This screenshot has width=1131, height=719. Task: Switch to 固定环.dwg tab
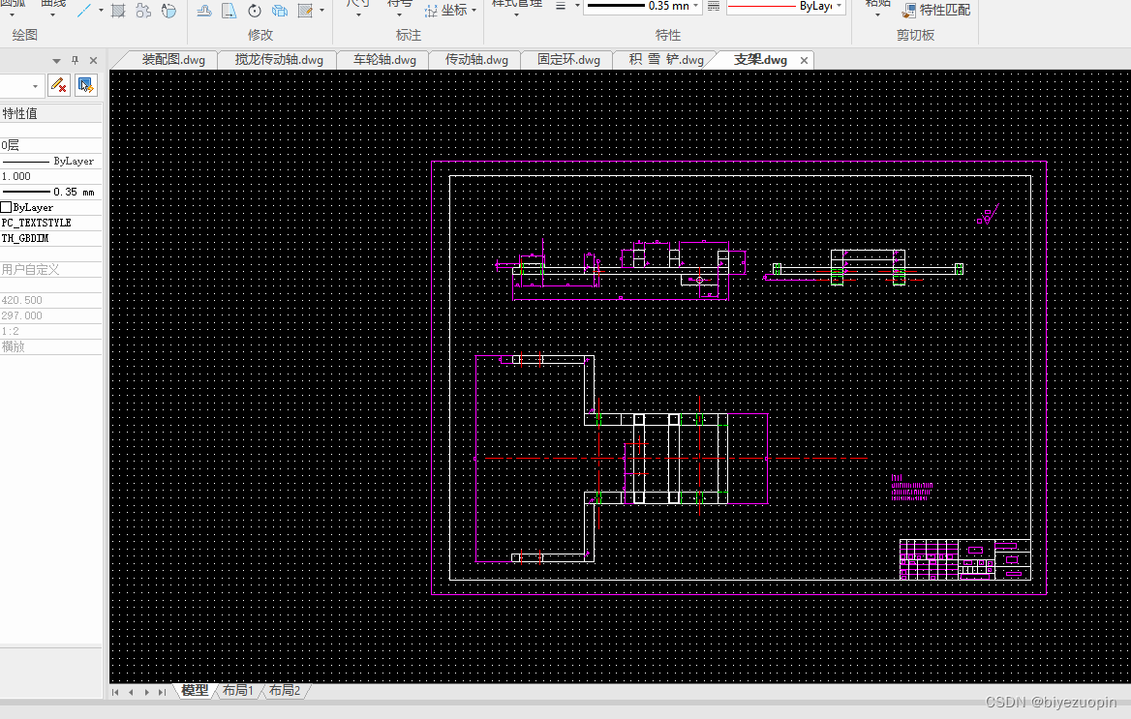click(x=568, y=60)
